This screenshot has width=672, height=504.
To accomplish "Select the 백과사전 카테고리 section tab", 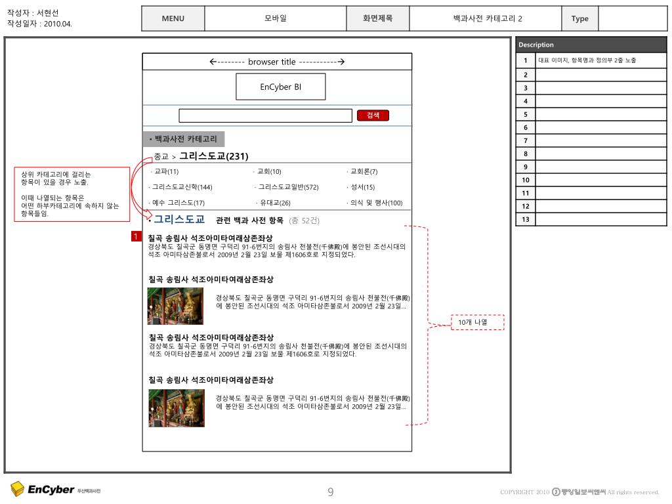I will click(184, 139).
